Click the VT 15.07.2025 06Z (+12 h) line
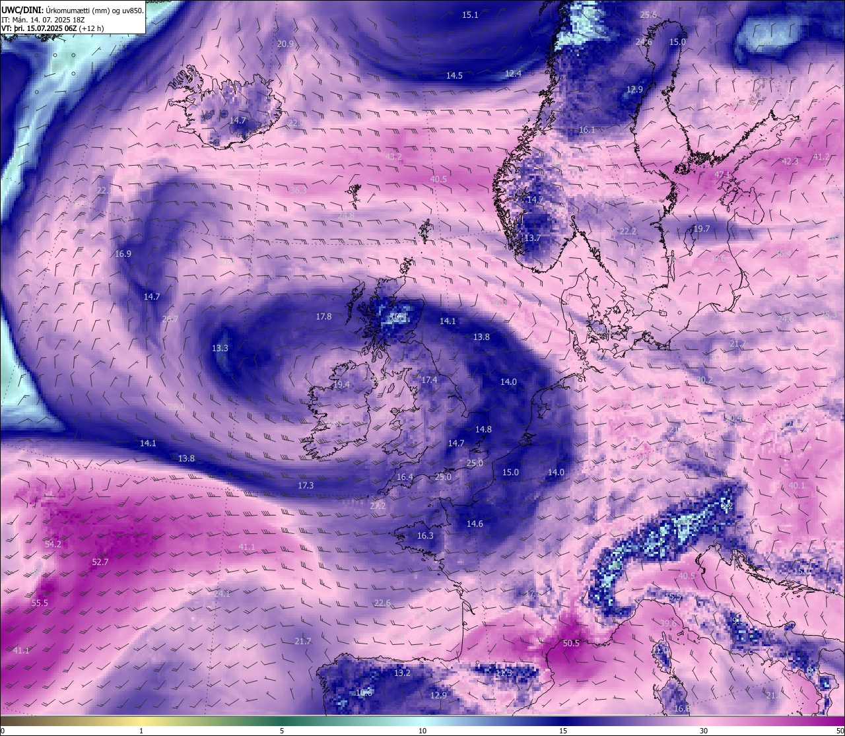Viewport: 845px width, 736px height. click(x=52, y=28)
